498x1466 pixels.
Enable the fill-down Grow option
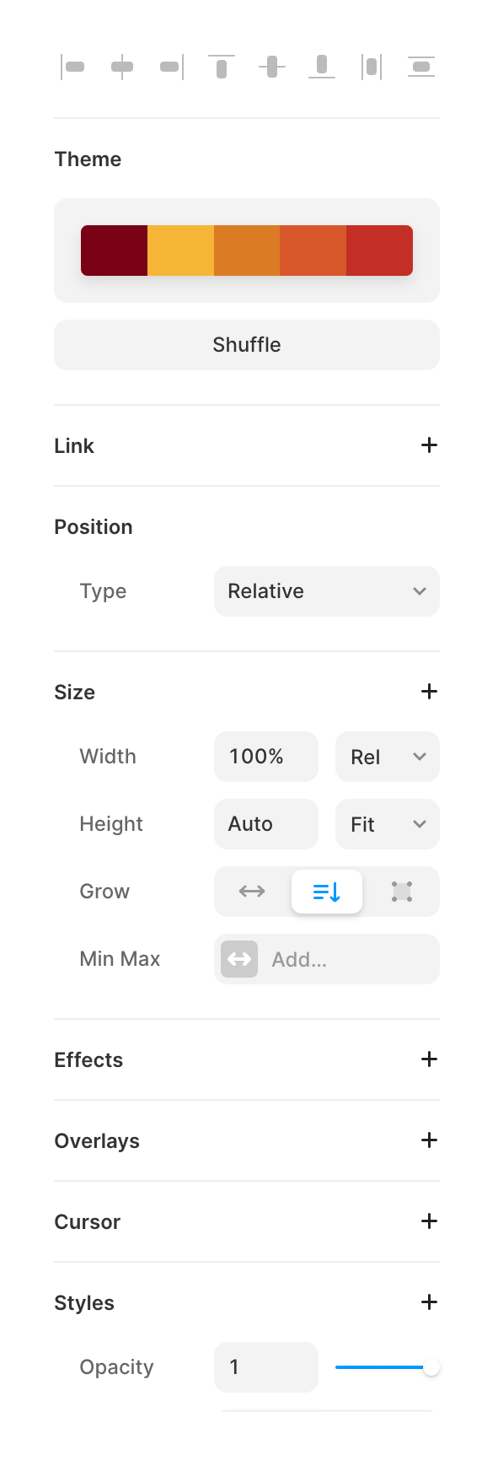click(326, 891)
